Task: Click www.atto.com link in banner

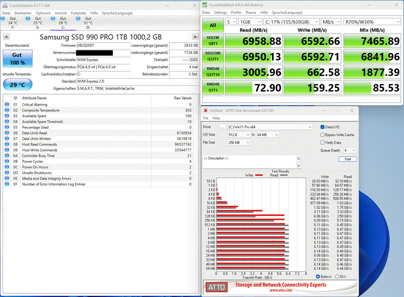Action: pos(280,290)
